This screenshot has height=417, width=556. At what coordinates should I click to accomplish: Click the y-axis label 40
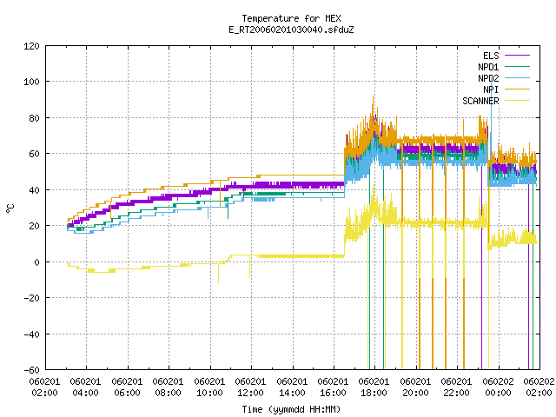click(34, 190)
